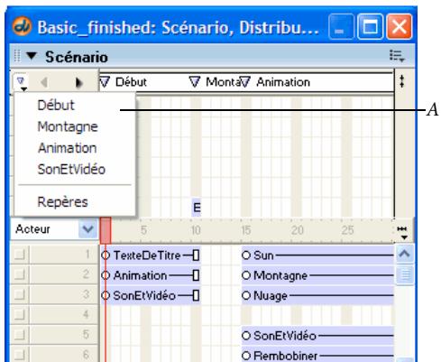Choose Début from markers menu
The height and width of the screenshot is (362, 441).
[56, 106]
